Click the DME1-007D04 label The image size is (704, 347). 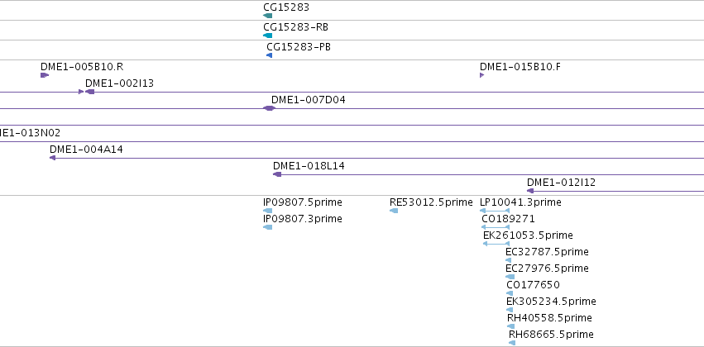tap(309, 100)
